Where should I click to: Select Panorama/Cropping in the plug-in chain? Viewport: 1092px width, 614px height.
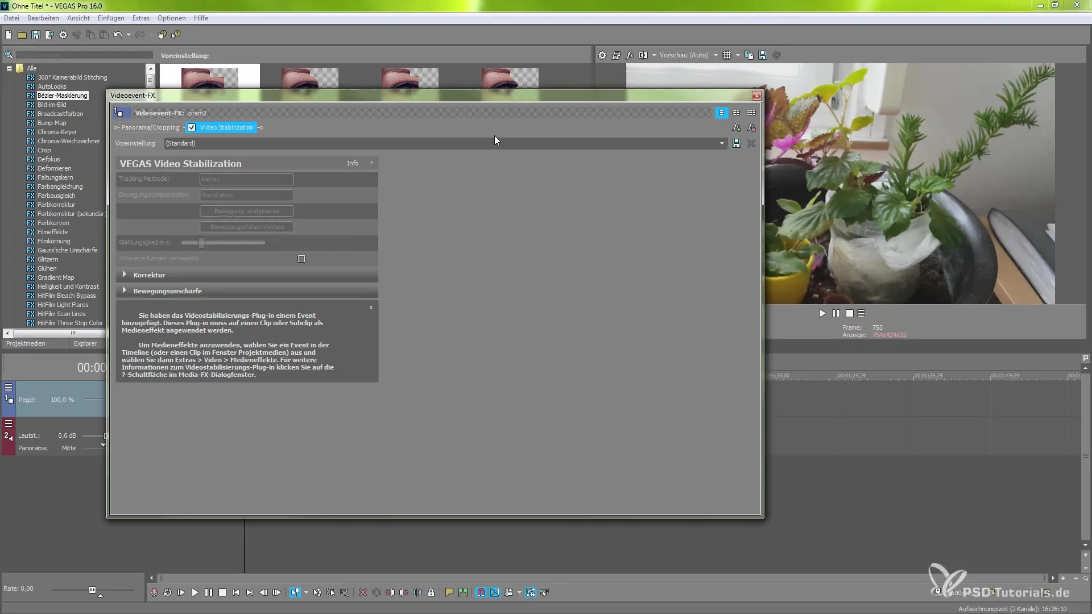pos(150,127)
